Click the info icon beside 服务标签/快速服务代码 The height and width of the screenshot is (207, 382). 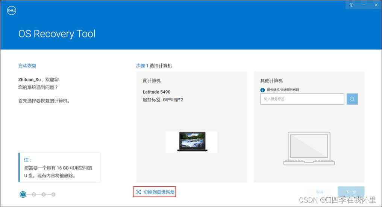[262, 90]
